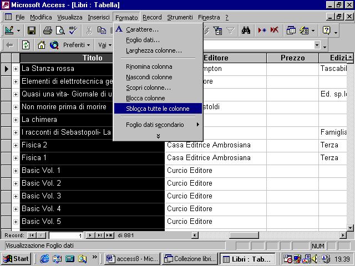
Task: Select Blocca colonne menu entry
Action: click(x=158, y=98)
